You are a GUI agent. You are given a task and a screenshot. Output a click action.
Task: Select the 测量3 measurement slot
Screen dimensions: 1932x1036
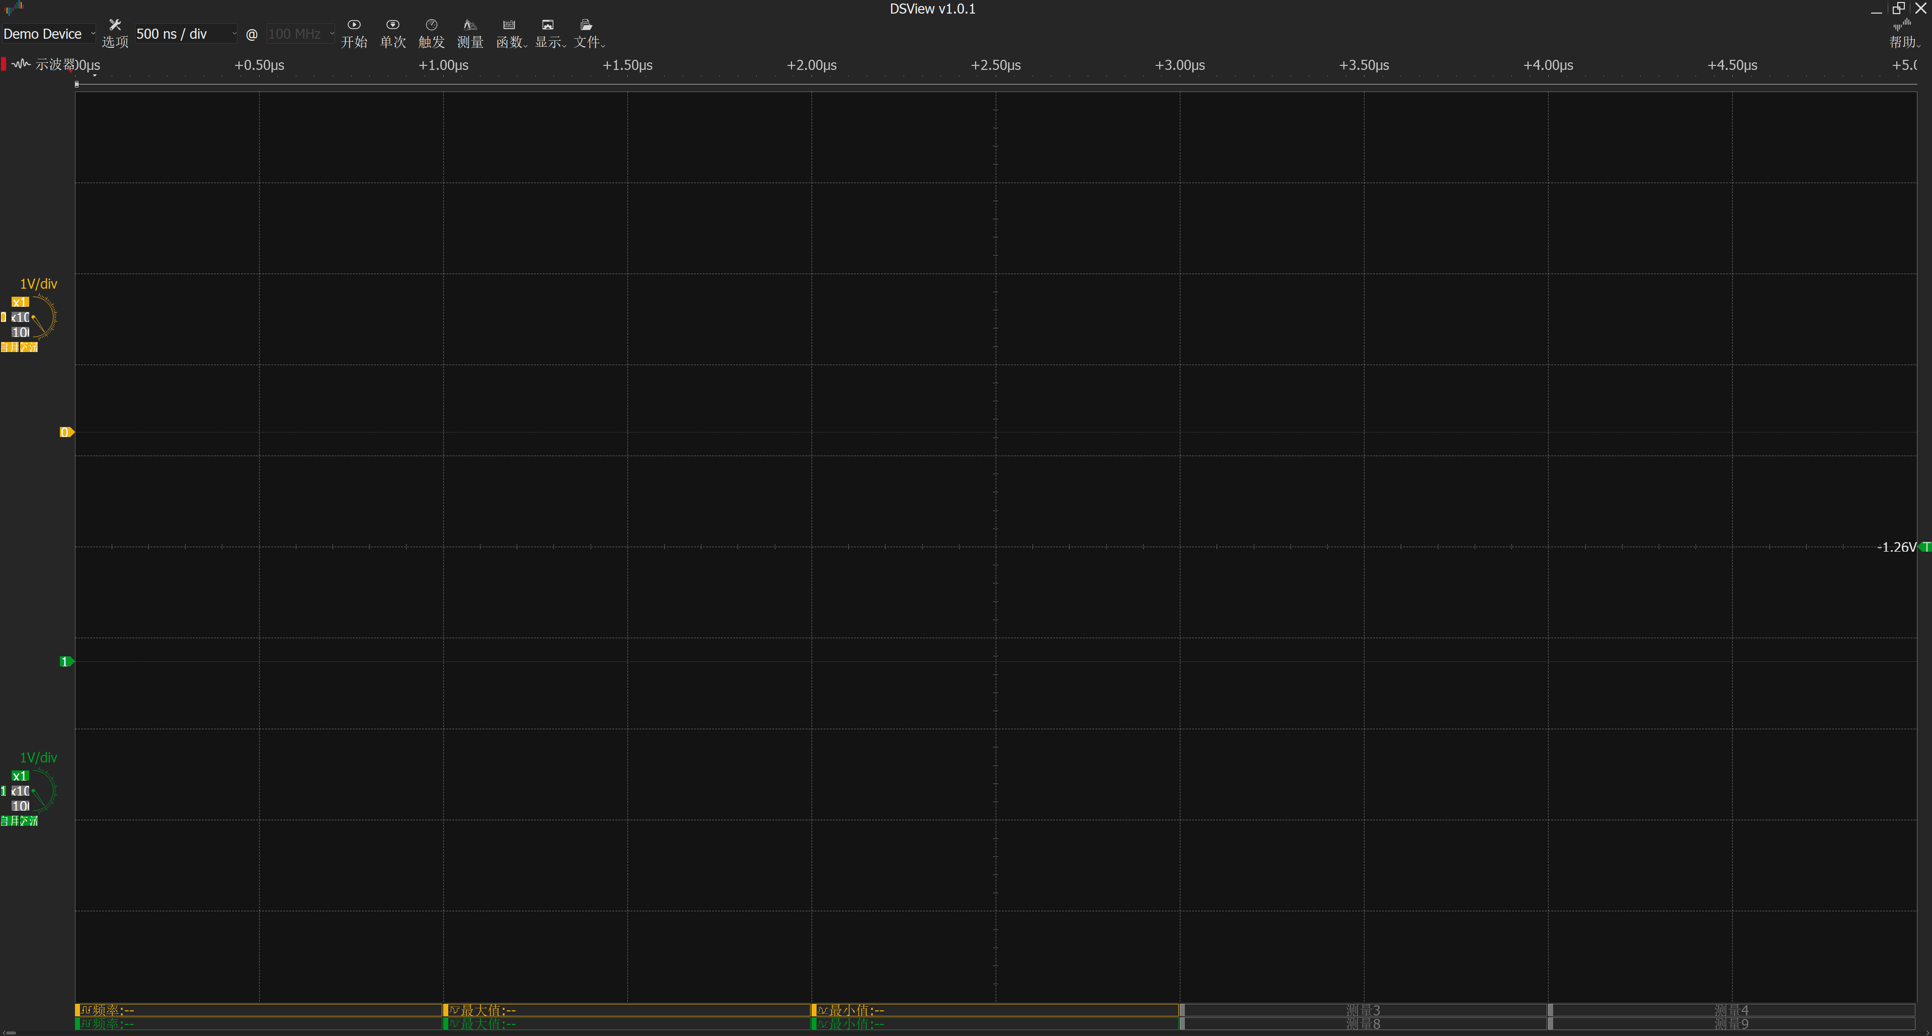(1363, 1010)
